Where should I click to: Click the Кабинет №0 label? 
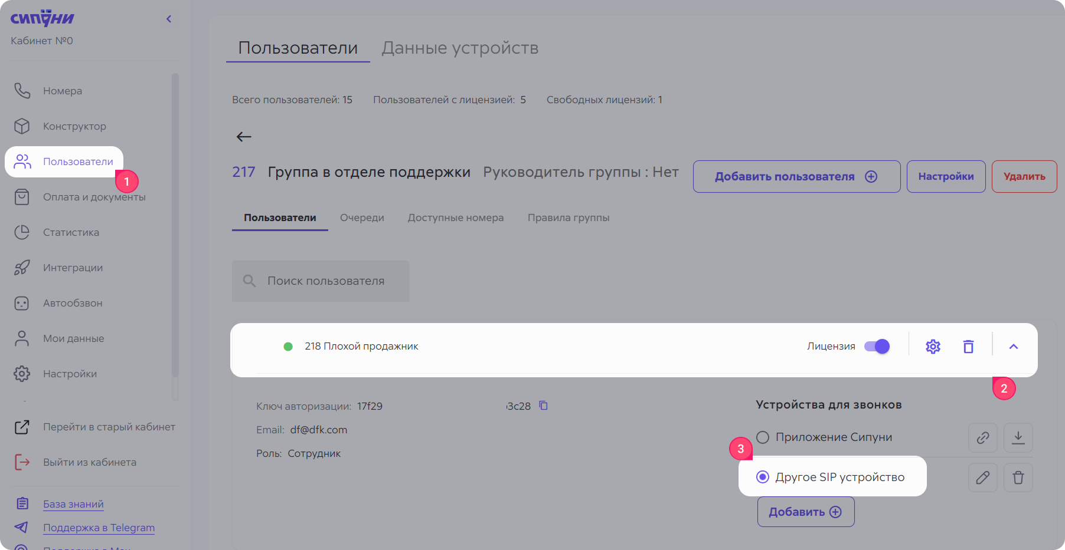tap(42, 41)
